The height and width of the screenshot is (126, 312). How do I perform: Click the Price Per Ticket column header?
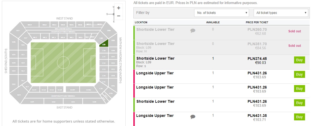click(x=257, y=22)
